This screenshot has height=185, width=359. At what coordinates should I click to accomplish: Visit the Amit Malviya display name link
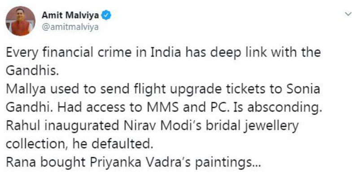[x=70, y=15]
